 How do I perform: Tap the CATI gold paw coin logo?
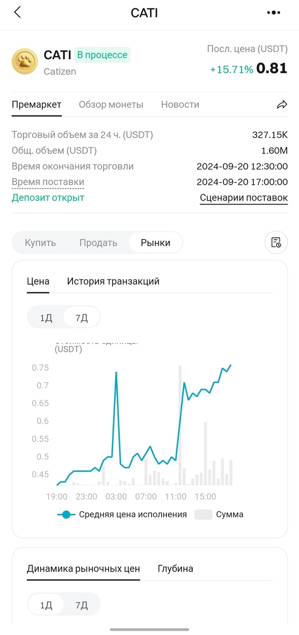pyautogui.click(x=25, y=61)
